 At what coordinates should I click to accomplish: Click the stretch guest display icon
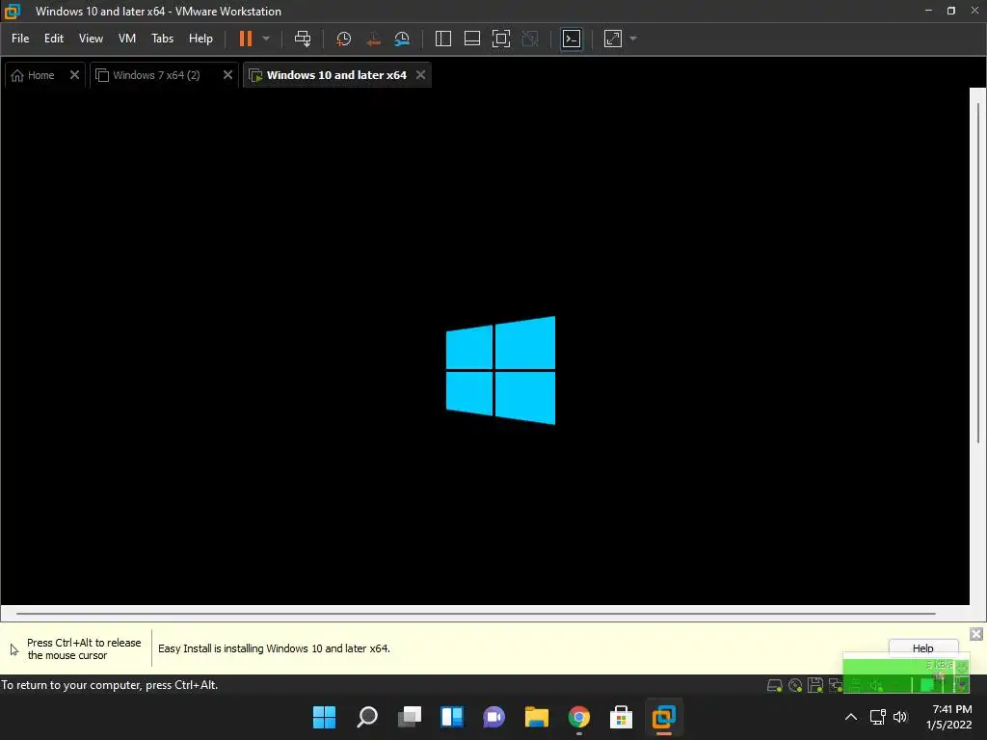(x=613, y=39)
